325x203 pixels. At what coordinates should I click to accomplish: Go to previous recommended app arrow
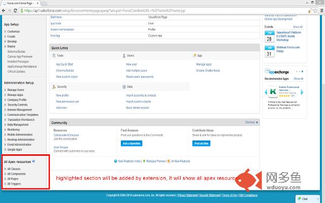(266, 92)
